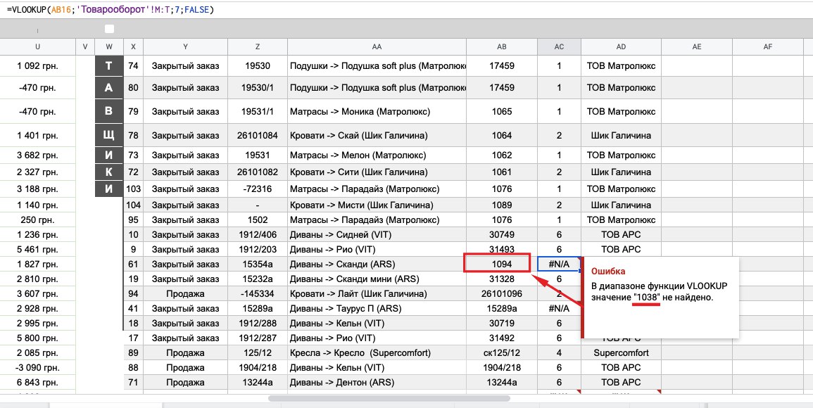Click the #N/A cell in the Таурус П row
Image resolution: width=813 pixels, height=408 pixels.
point(558,308)
